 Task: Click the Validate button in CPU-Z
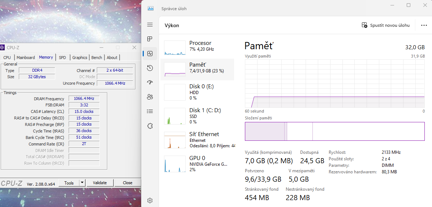(100, 183)
